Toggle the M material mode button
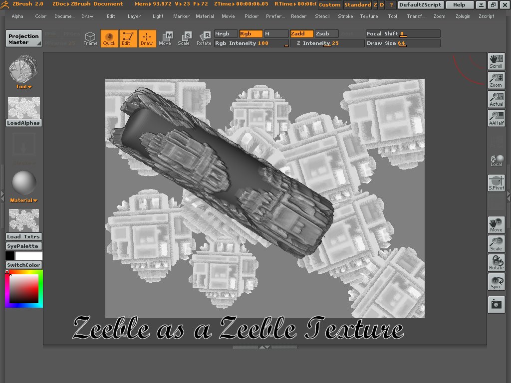The width and height of the screenshot is (511, 383). point(275,34)
